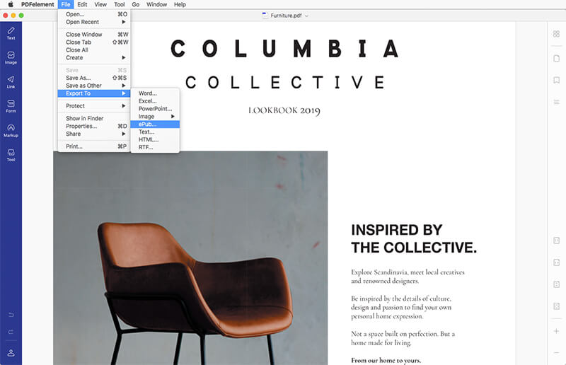Image resolution: width=566 pixels, height=365 pixels.
Task: Open the Window menu
Action: tap(156, 4)
